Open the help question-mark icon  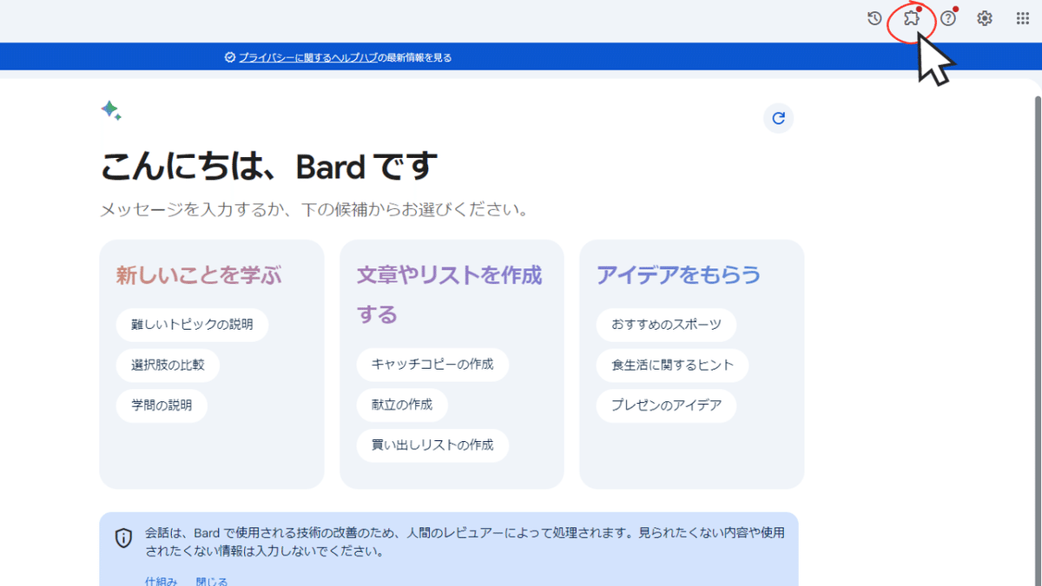pos(948,18)
